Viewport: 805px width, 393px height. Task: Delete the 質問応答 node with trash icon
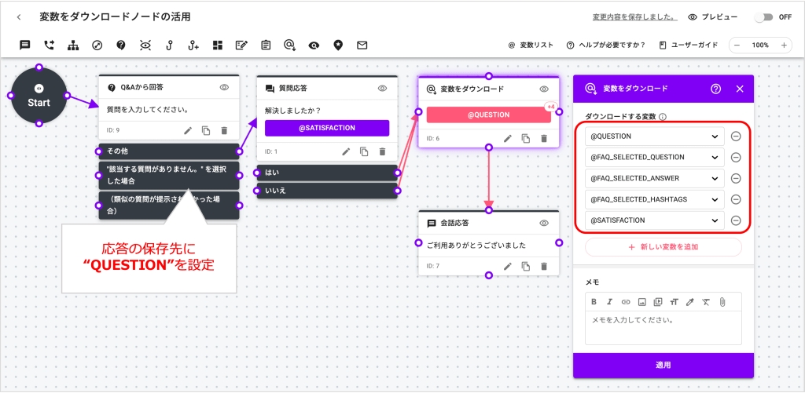pyautogui.click(x=382, y=151)
